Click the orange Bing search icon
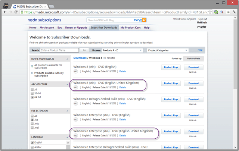The width and height of the screenshot is (239, 151). coord(144,20)
